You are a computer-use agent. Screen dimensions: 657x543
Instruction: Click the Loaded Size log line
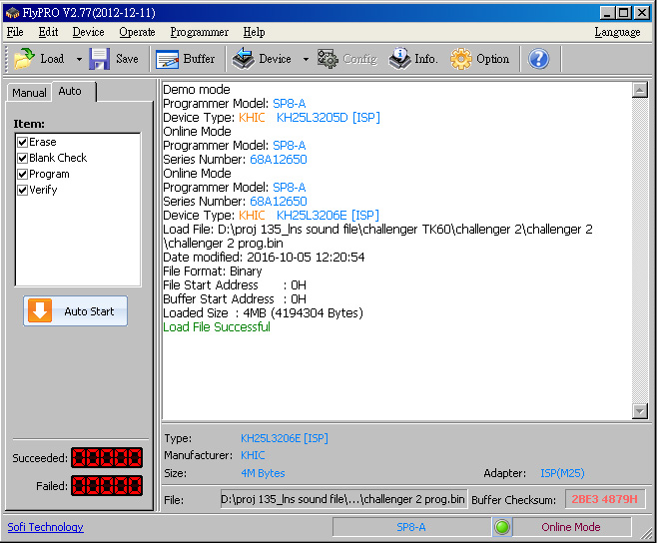click(264, 313)
